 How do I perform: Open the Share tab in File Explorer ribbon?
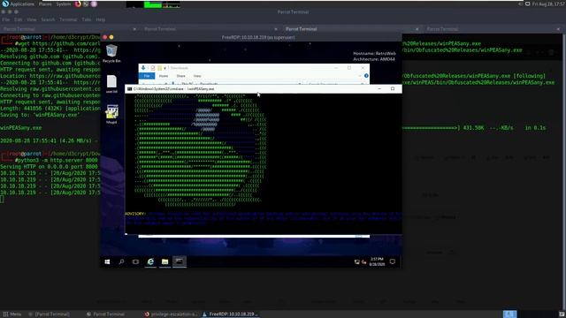(180, 76)
